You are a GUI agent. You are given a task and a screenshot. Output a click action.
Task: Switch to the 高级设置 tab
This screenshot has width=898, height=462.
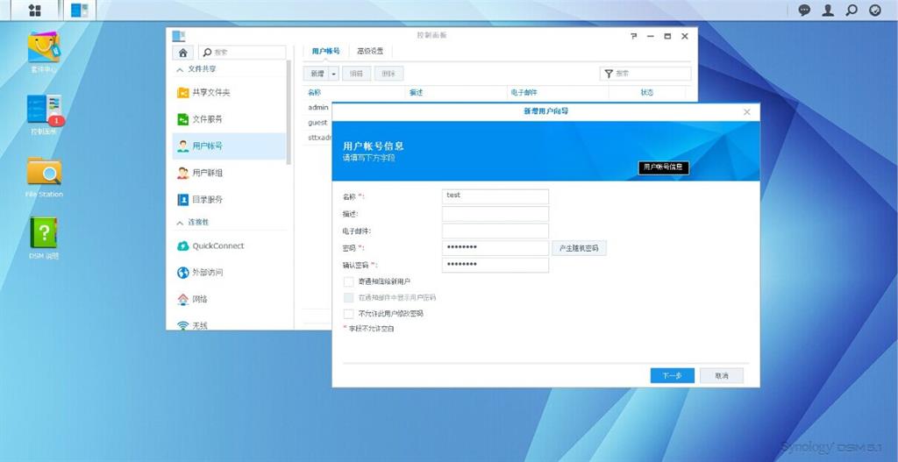(x=370, y=52)
